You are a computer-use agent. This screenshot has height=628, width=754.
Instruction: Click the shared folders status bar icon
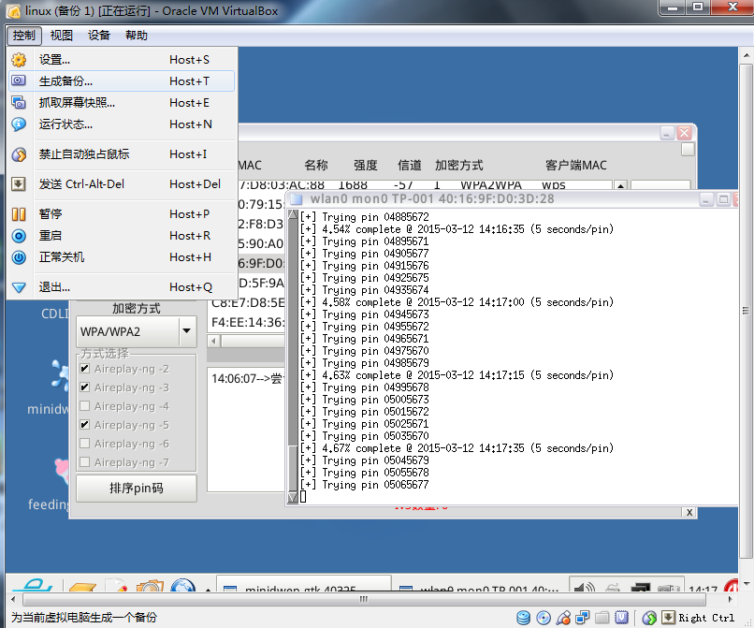pos(602,618)
